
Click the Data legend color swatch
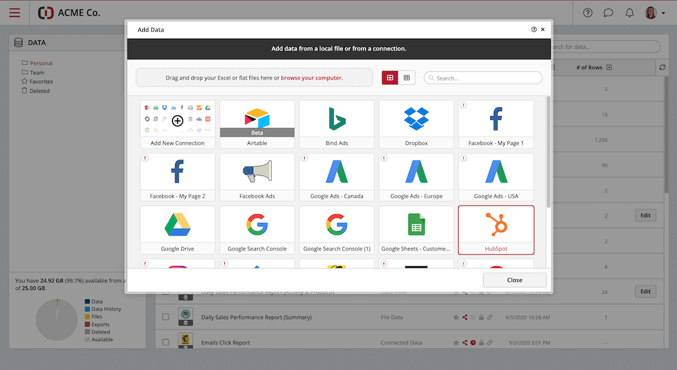pos(87,301)
